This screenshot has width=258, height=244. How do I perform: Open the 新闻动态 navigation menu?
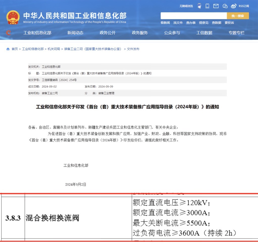[75, 33]
